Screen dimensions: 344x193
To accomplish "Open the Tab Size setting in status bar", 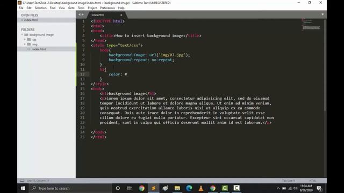I will (x=288, y=181).
